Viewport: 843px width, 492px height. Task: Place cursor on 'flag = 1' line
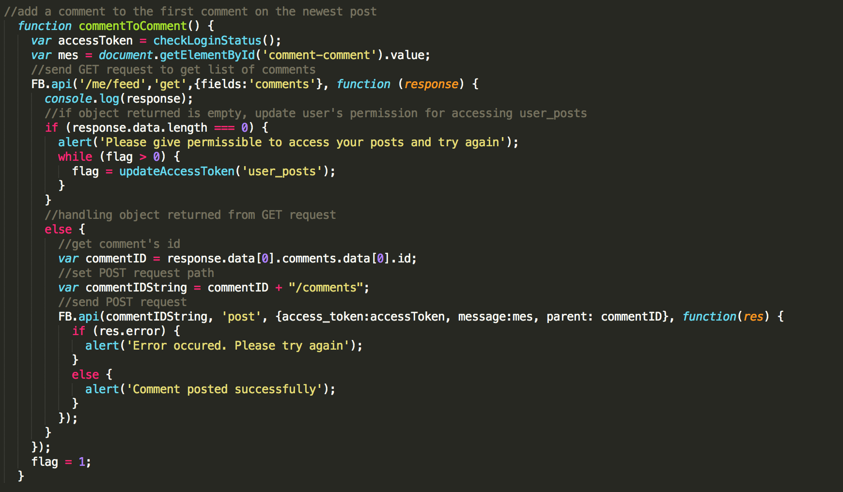(x=61, y=462)
